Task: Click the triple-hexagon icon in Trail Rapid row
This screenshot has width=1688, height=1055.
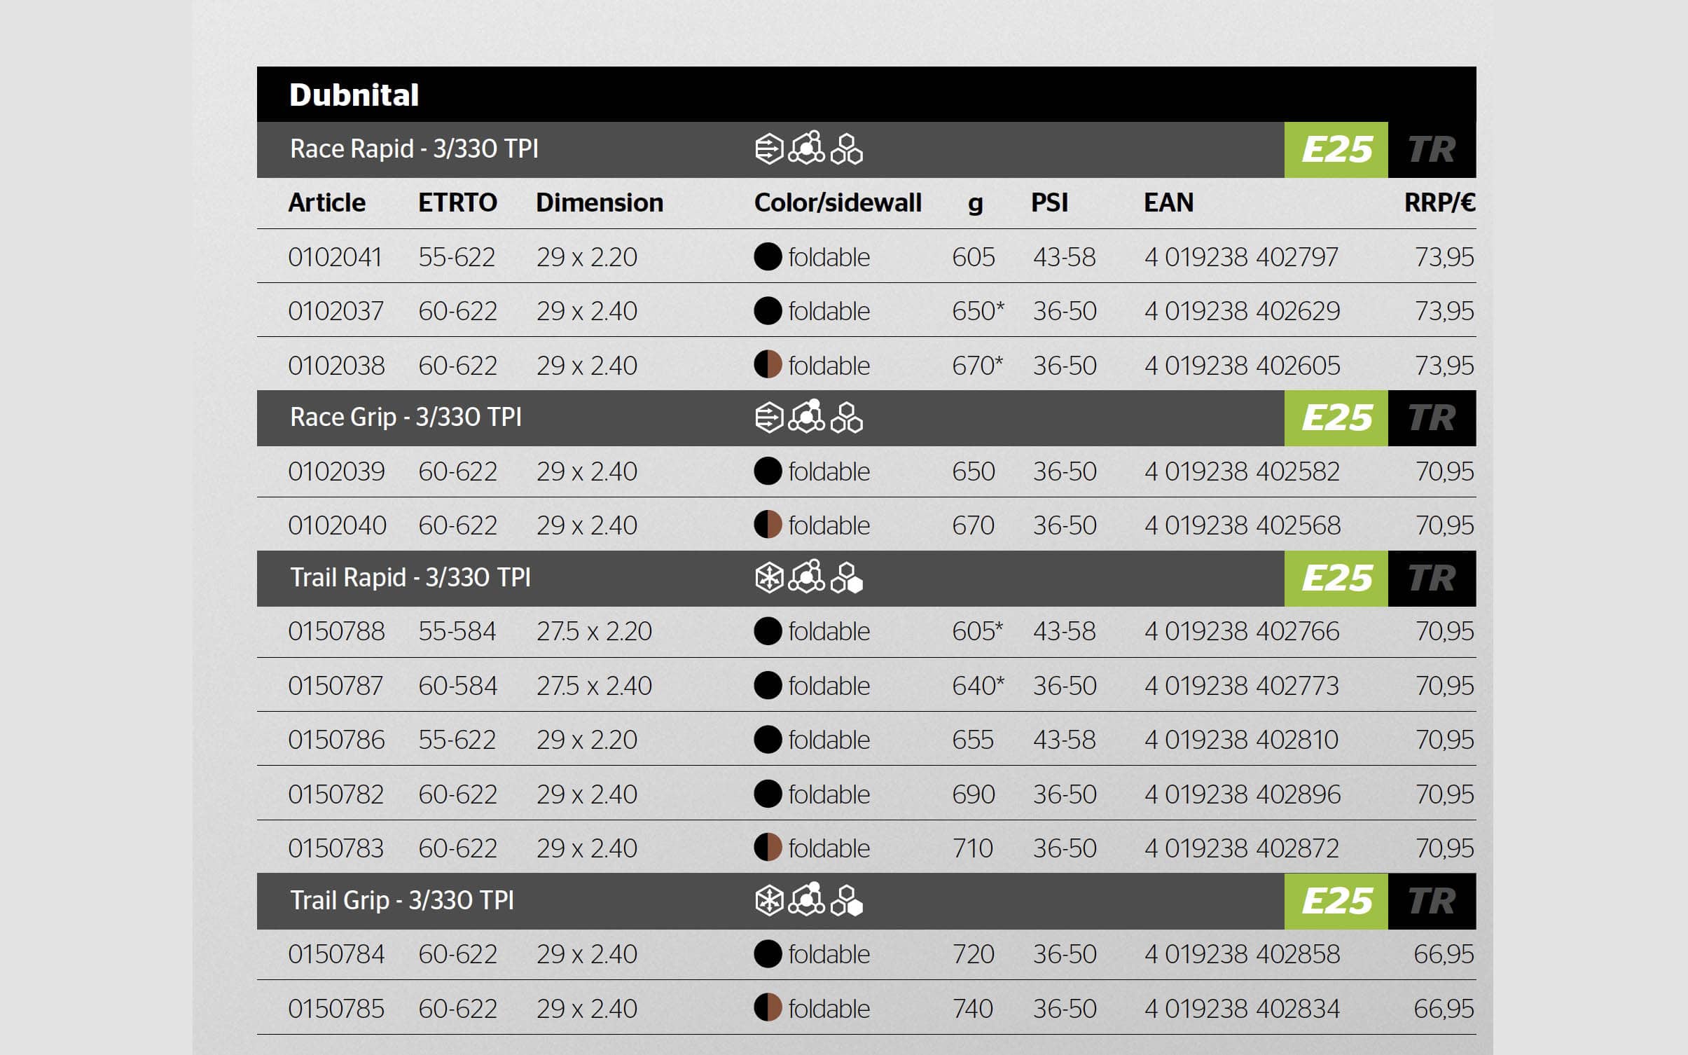Action: coord(847,579)
